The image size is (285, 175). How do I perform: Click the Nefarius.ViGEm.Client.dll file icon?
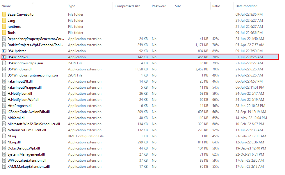pyautogui.click(x=4, y=130)
